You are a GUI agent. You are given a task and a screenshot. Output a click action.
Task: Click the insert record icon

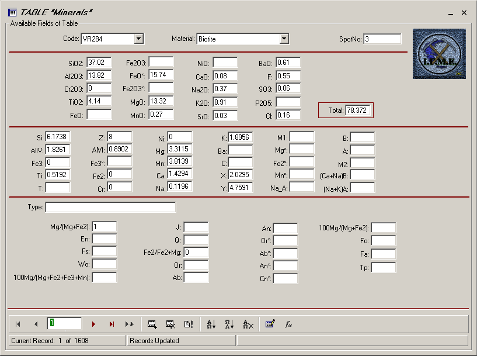(152, 324)
